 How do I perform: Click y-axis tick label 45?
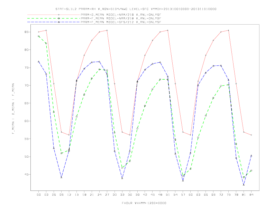[x=26, y=174]
